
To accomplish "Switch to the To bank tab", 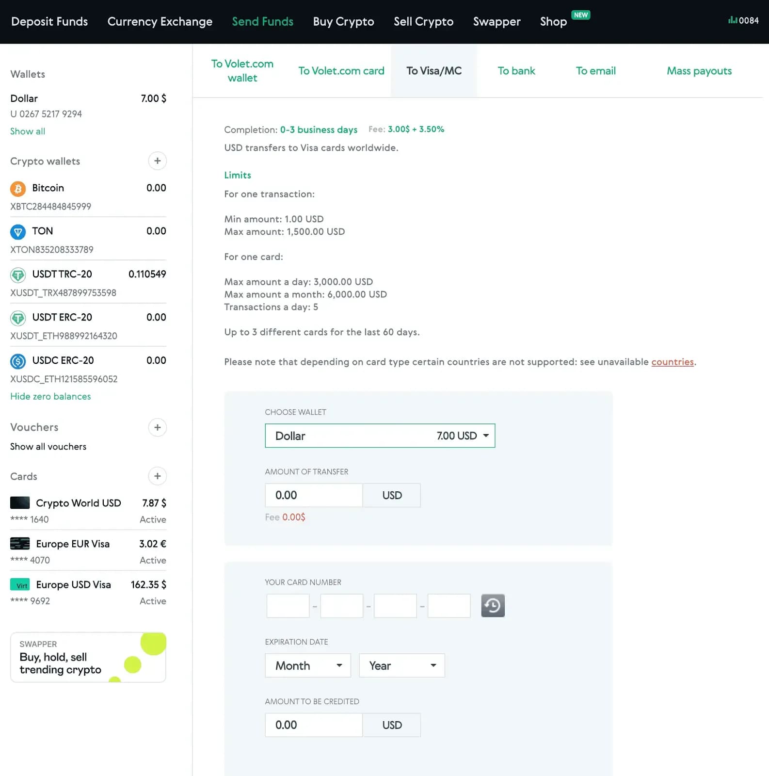I will click(516, 71).
